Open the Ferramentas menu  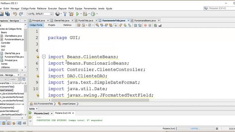(90, 8)
